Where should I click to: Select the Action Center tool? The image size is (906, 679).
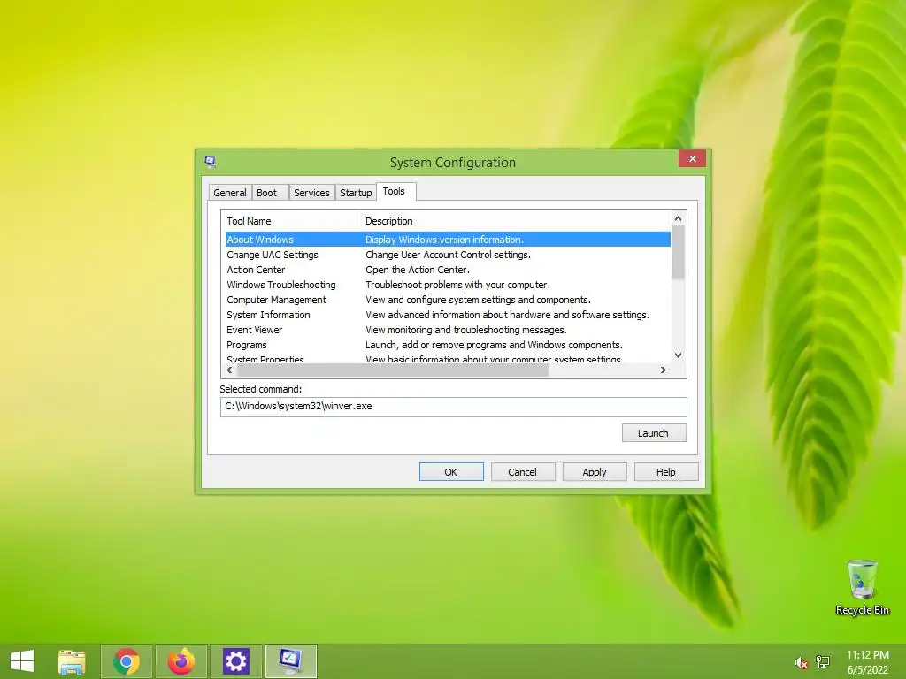(448, 270)
